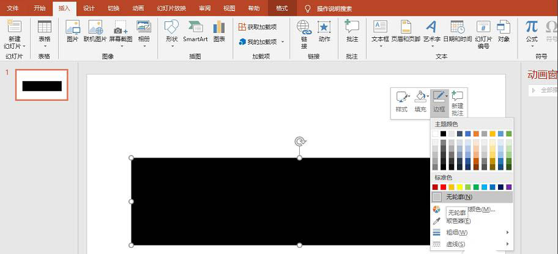Screen dimensions: 558x254
Task: Choose No Outline (无轮廓(N))
Action: pyautogui.click(x=472, y=197)
